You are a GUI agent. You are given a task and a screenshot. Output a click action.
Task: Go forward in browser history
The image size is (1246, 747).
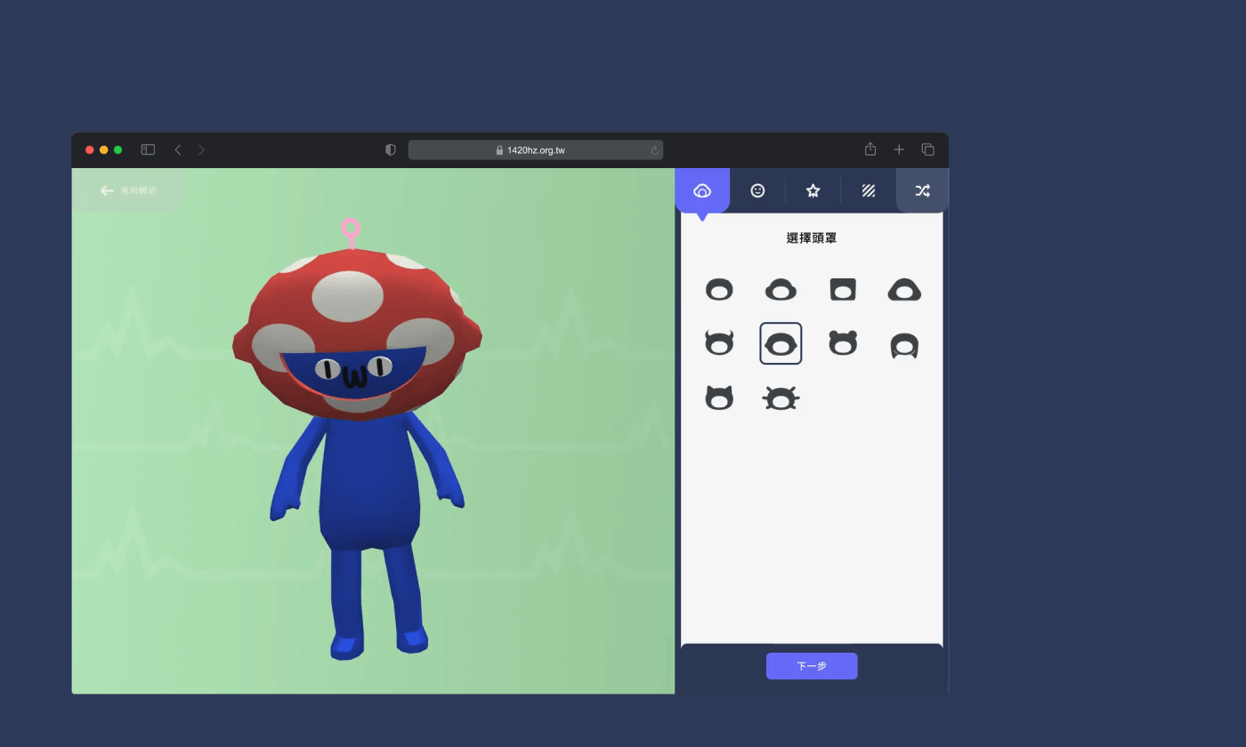201,149
